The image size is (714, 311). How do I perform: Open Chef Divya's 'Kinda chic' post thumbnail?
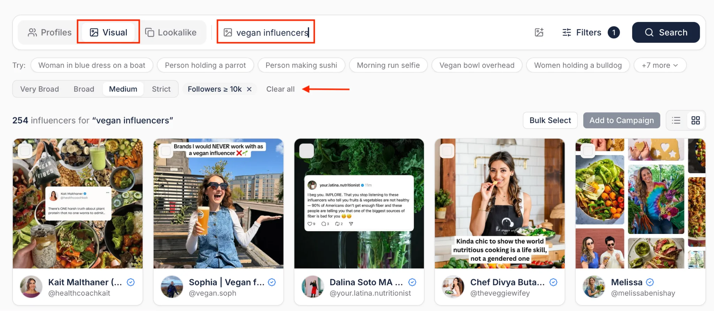click(x=500, y=204)
